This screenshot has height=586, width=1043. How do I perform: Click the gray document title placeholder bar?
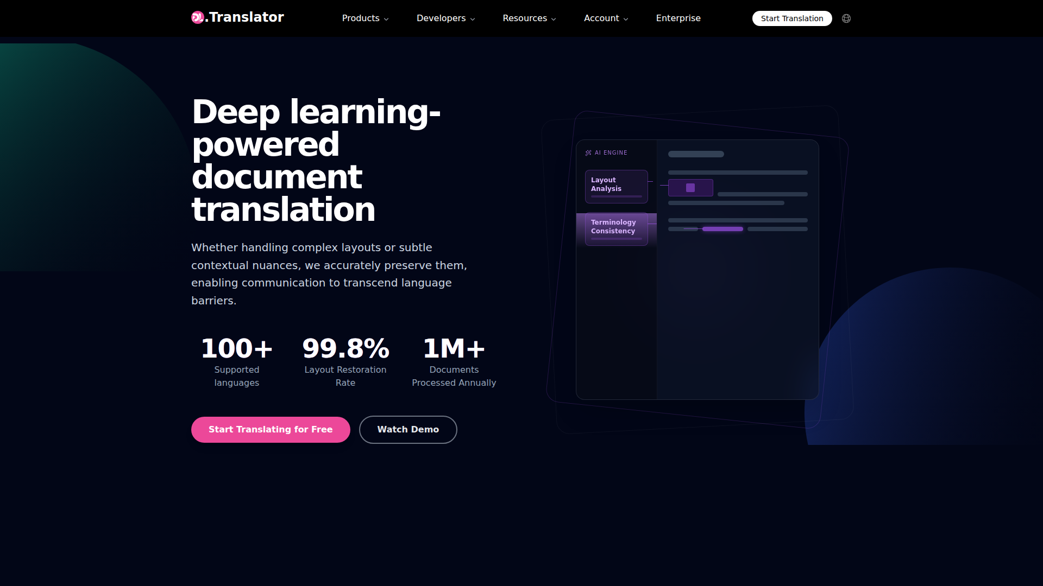click(x=696, y=154)
